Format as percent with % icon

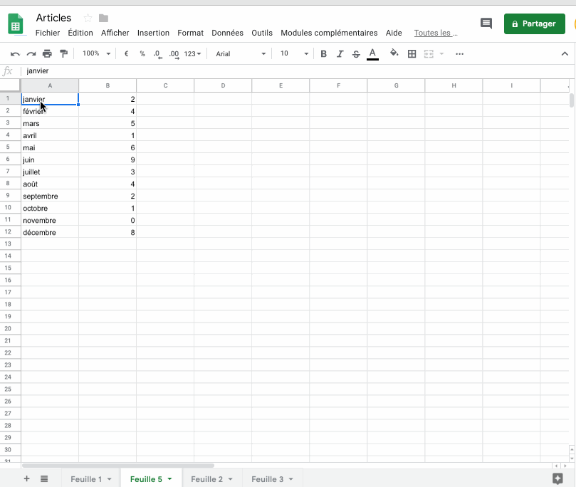pyautogui.click(x=142, y=53)
